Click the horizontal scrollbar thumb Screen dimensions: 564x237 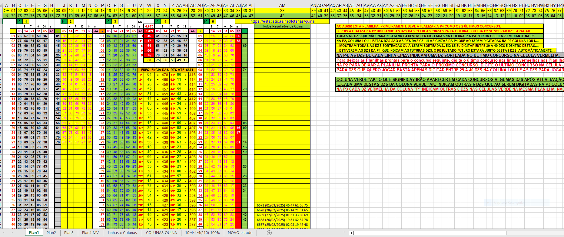click(430, 233)
